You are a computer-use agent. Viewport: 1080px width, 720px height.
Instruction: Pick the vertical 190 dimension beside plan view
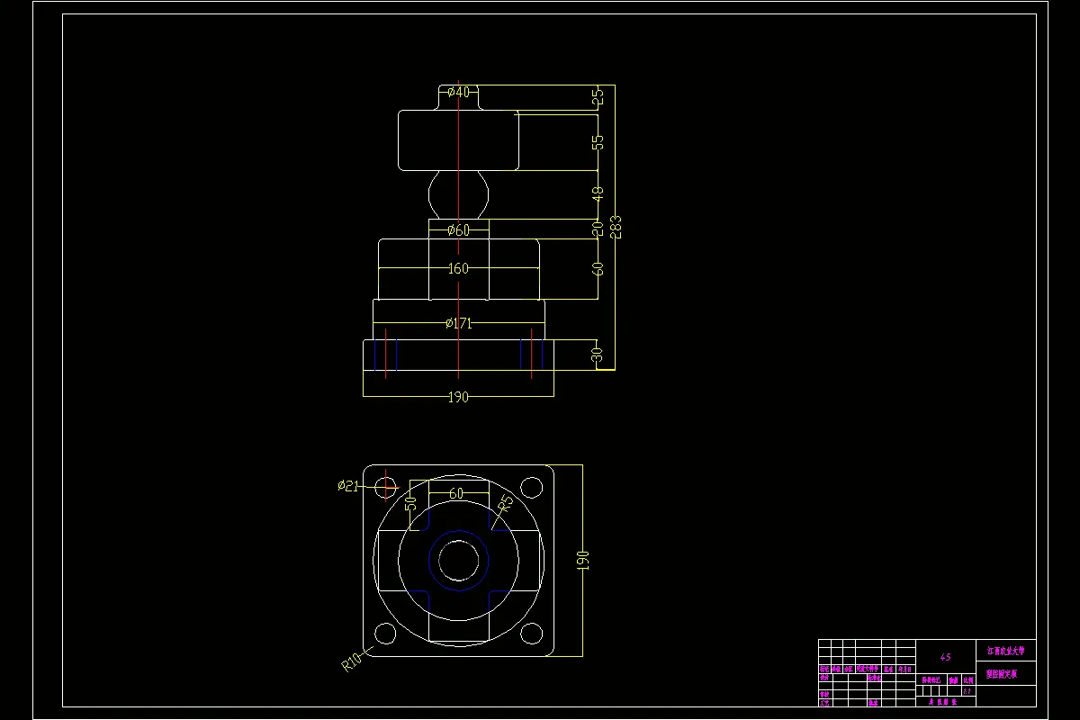click(x=582, y=561)
